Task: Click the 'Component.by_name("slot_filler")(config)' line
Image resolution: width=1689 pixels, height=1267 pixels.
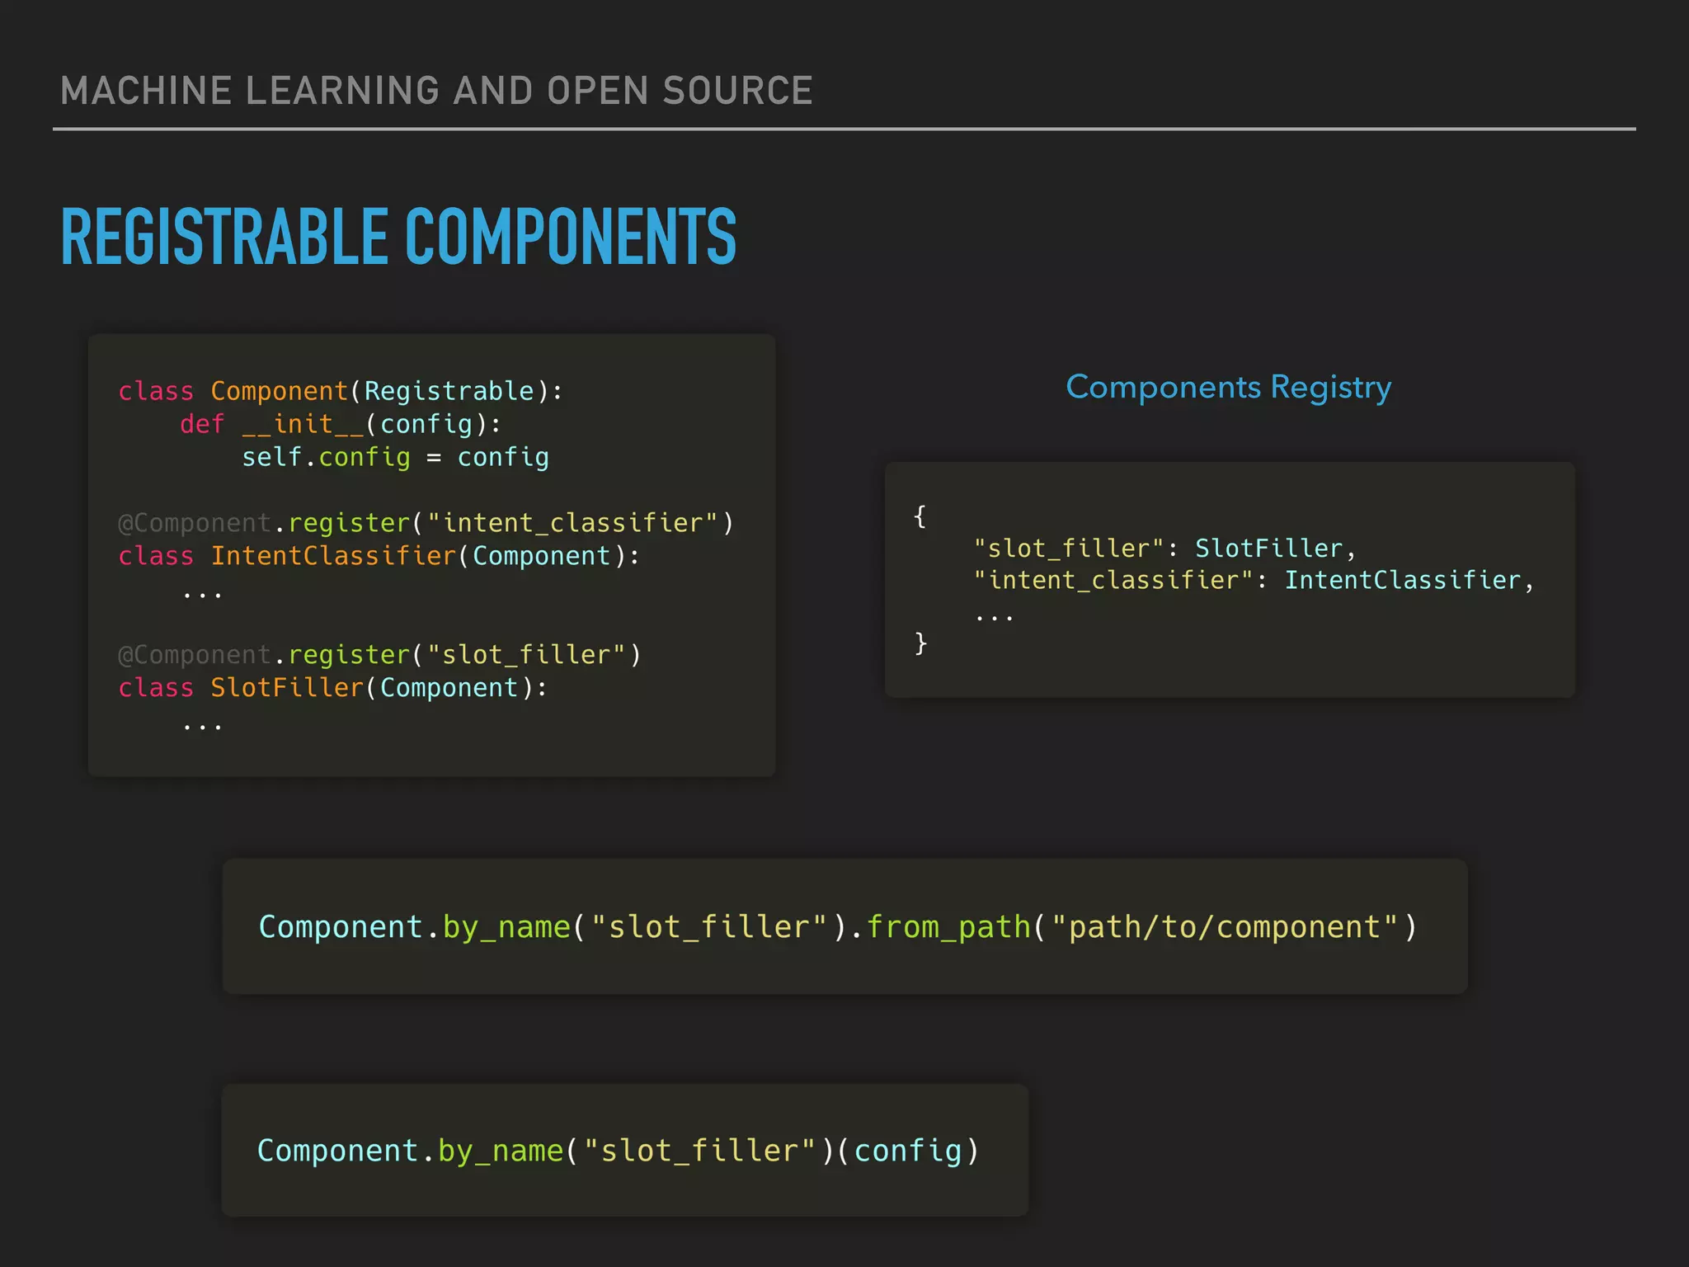Action: click(x=619, y=1151)
